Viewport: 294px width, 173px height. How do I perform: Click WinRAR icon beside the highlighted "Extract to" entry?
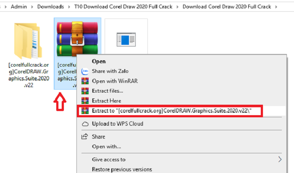85,111
